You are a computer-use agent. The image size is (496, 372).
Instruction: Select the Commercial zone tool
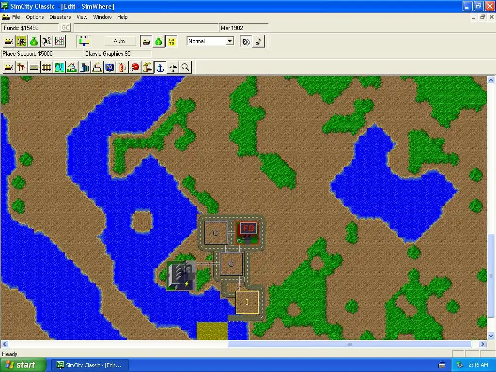coord(84,67)
